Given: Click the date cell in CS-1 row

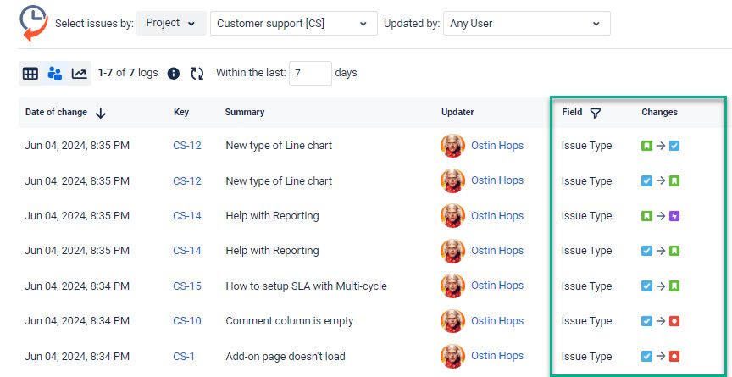Looking at the screenshot, I should [x=77, y=357].
